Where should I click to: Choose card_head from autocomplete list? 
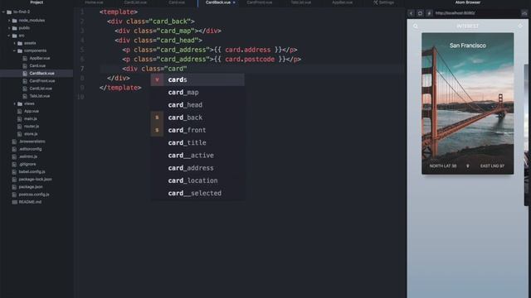pos(197,105)
